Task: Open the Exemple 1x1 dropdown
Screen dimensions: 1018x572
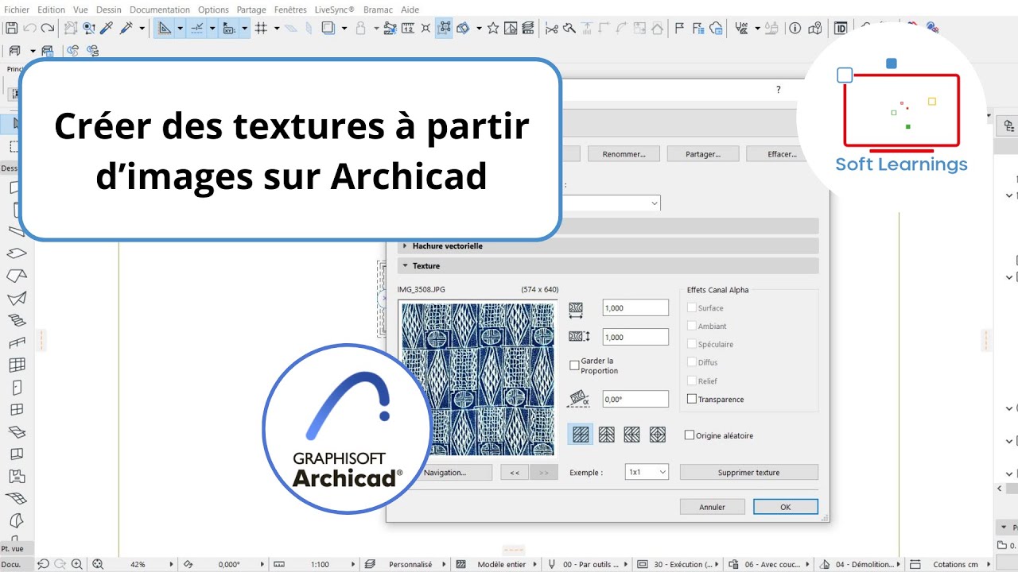Action: (647, 472)
